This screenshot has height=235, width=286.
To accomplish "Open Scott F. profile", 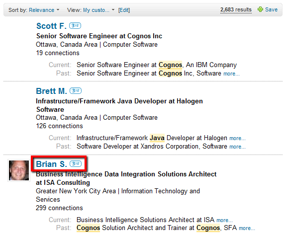I will (x=51, y=26).
